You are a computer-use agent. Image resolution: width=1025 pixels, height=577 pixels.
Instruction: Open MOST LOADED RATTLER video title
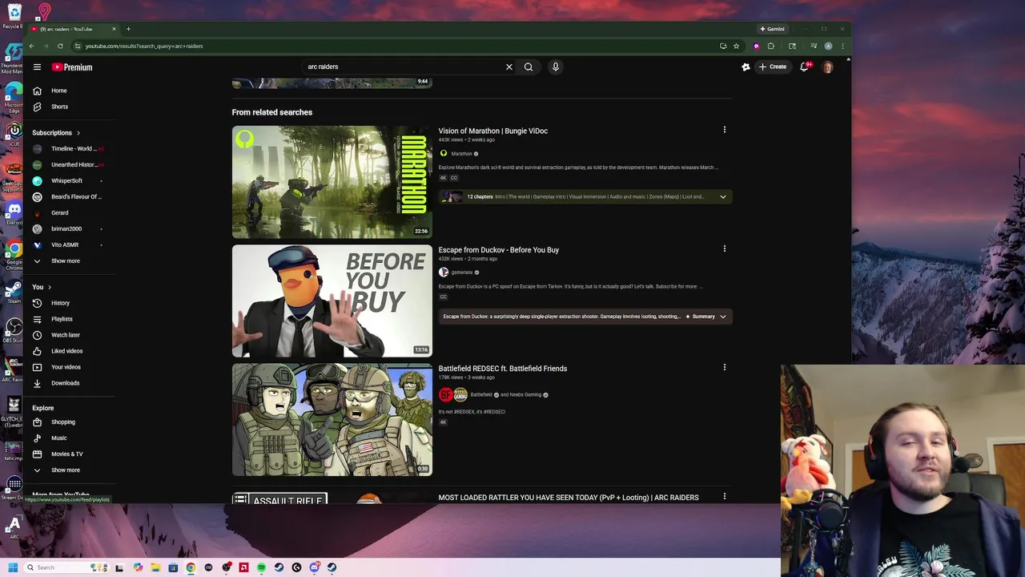click(568, 498)
